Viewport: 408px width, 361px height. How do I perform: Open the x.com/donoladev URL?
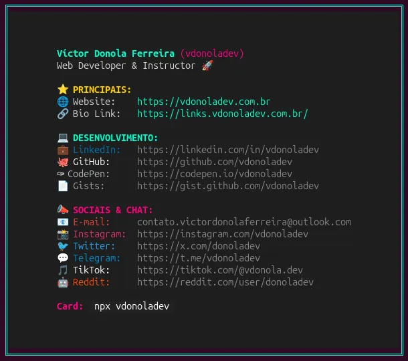(x=199, y=246)
